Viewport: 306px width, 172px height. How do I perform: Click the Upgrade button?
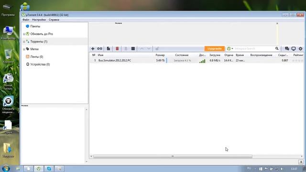click(215, 49)
